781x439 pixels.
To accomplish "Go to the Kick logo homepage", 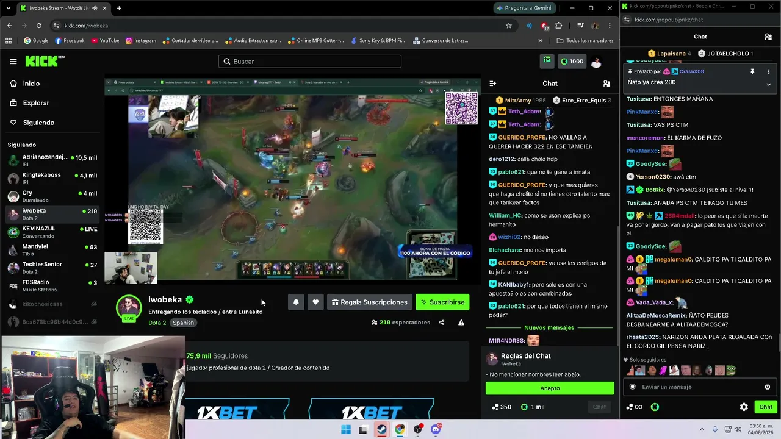I will 45,61.
